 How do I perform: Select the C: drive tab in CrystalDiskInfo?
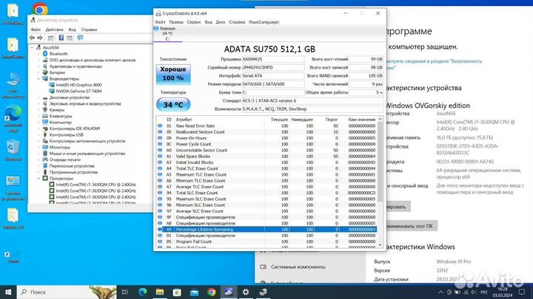click(167, 34)
